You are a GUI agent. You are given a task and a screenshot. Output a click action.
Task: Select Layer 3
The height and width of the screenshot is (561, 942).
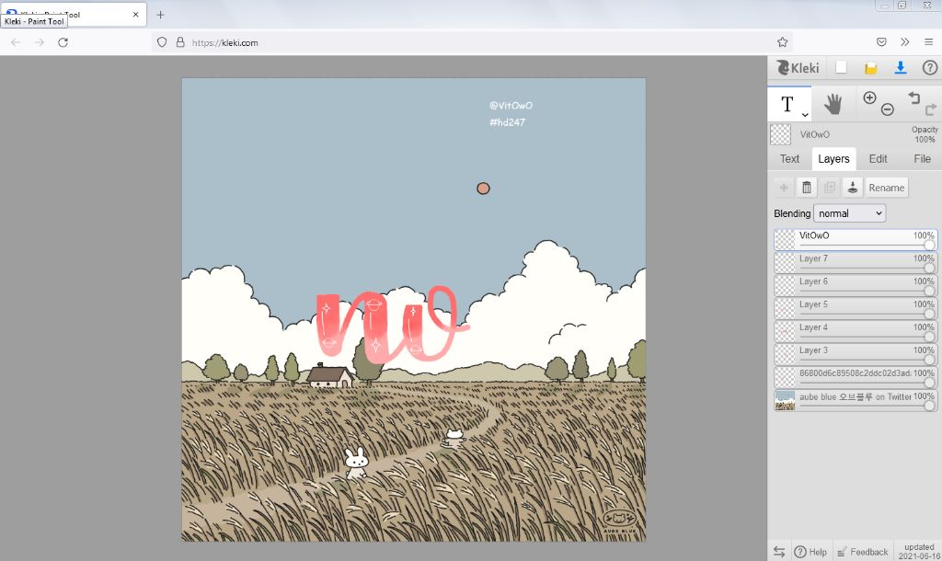point(856,354)
